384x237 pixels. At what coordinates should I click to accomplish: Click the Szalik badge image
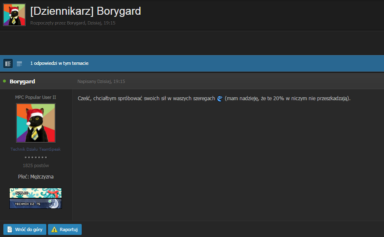[35, 193]
